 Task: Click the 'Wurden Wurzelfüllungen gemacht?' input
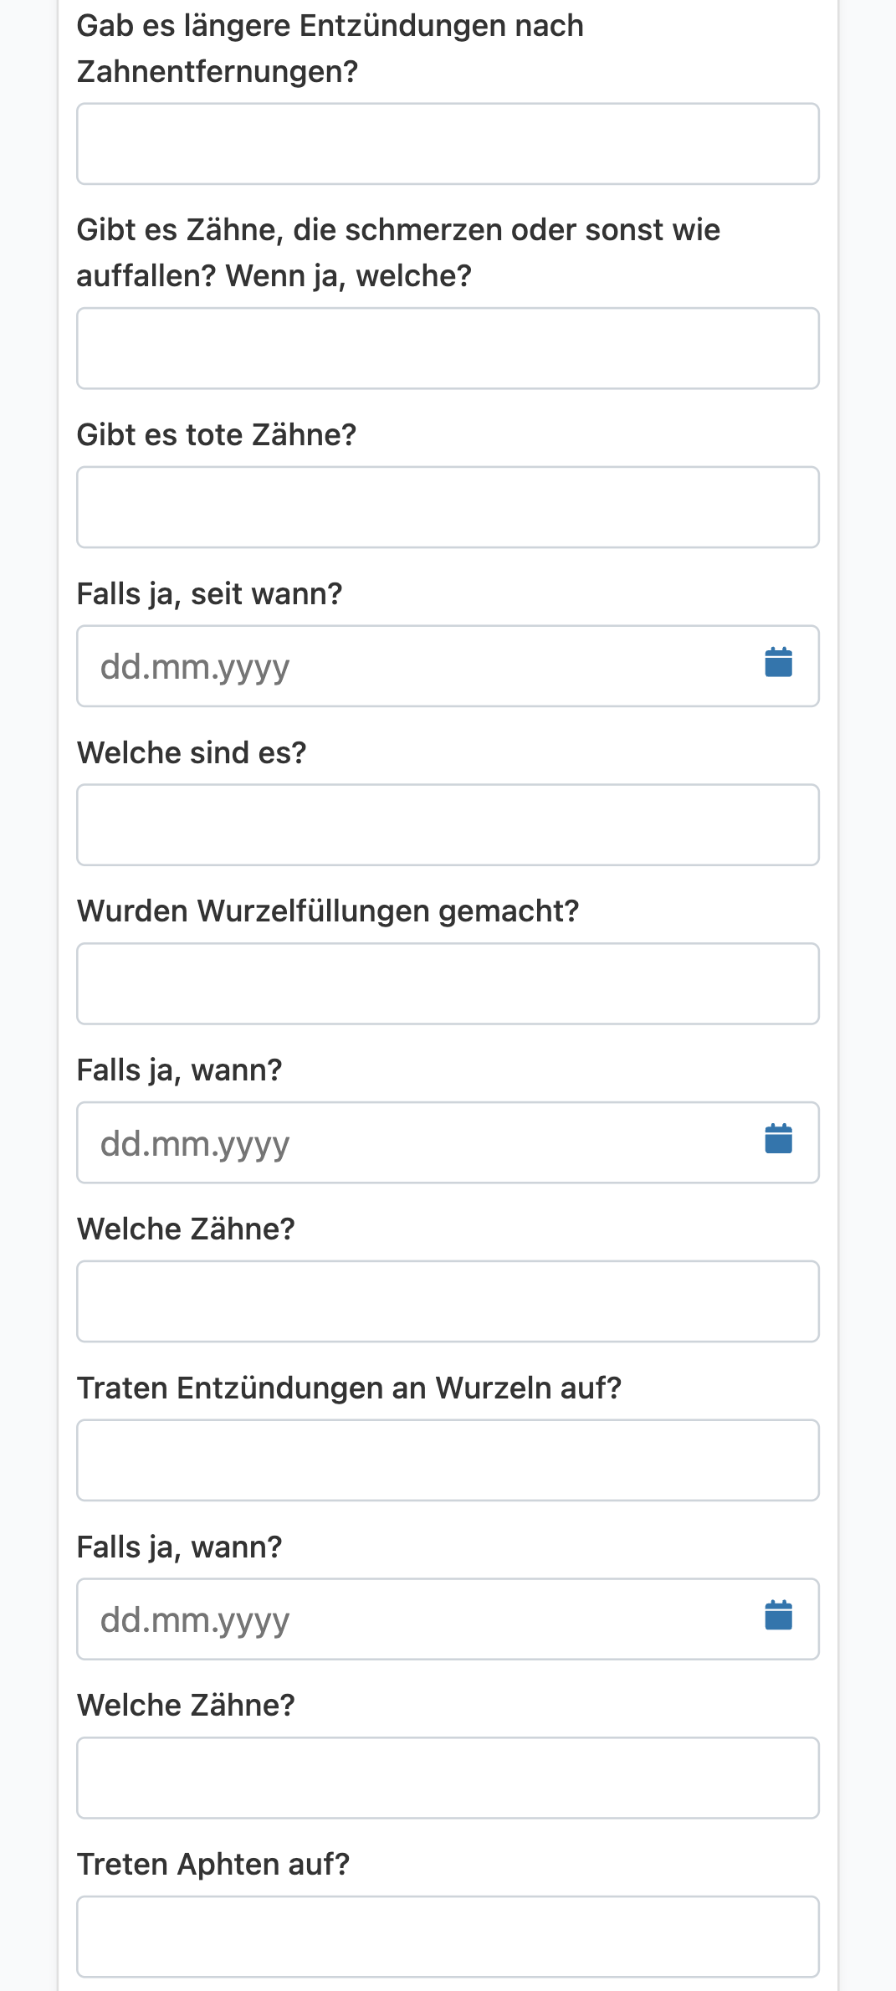point(448,984)
